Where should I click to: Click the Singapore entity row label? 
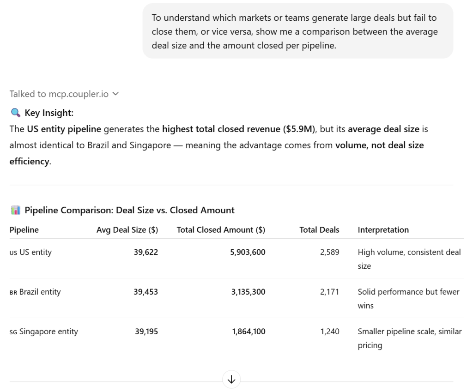pos(49,332)
